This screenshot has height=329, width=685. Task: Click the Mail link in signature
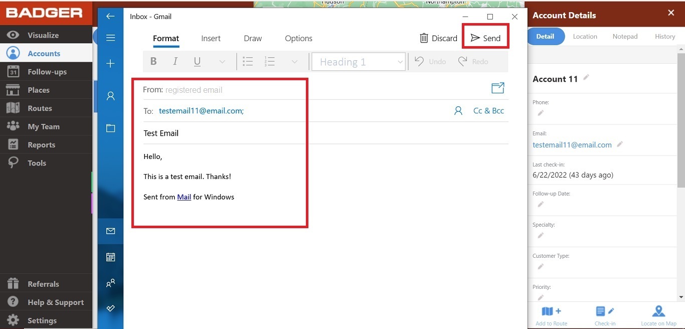point(184,197)
